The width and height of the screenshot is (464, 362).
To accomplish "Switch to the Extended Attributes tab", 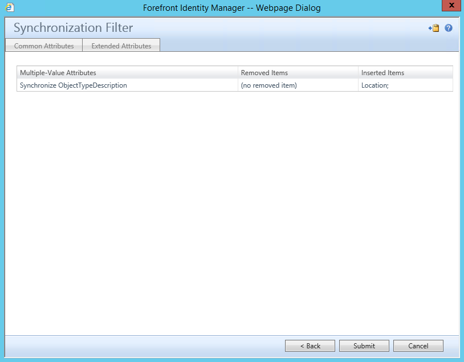I will click(x=121, y=46).
